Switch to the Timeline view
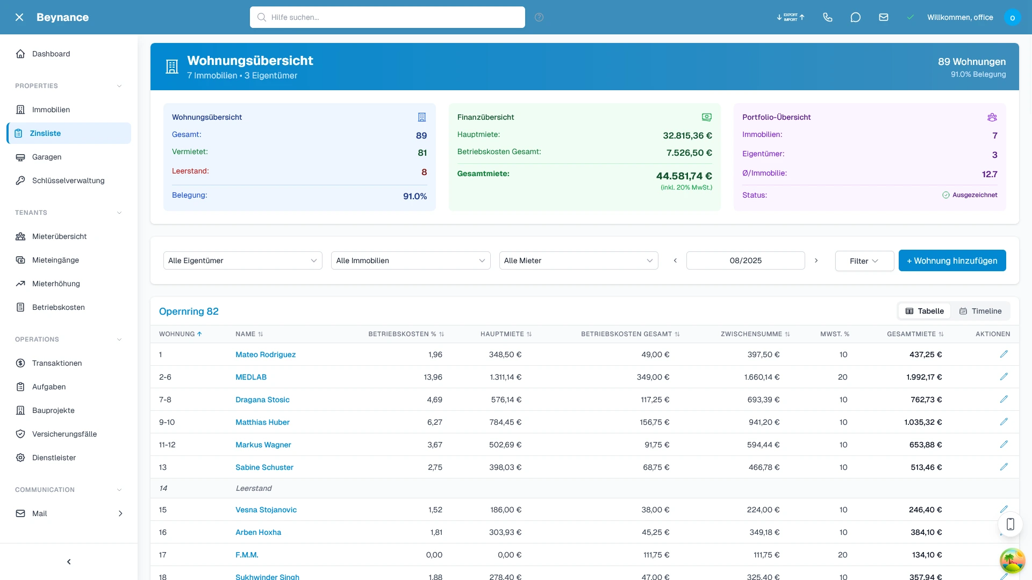 (980, 311)
